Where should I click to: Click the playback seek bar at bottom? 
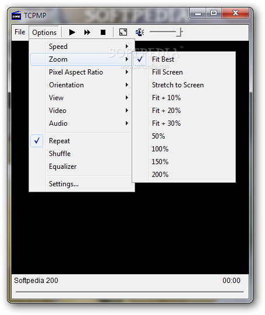pos(130,292)
